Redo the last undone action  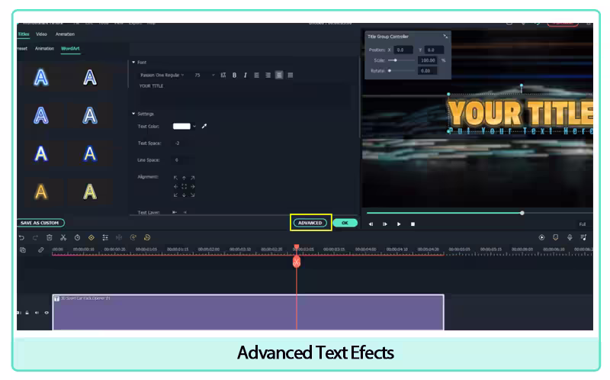[x=35, y=237]
